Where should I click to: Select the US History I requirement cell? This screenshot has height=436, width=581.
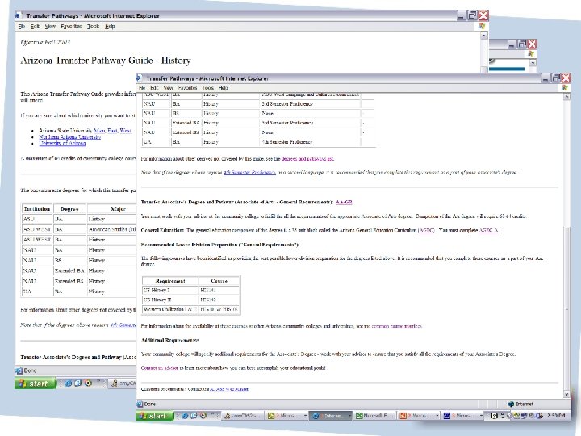[169, 291]
